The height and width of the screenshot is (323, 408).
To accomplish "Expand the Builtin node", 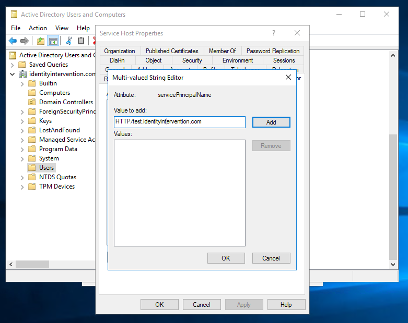I will pos(22,83).
